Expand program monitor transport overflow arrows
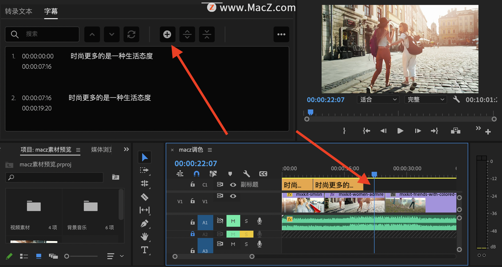The height and width of the screenshot is (267, 502). [x=478, y=128]
